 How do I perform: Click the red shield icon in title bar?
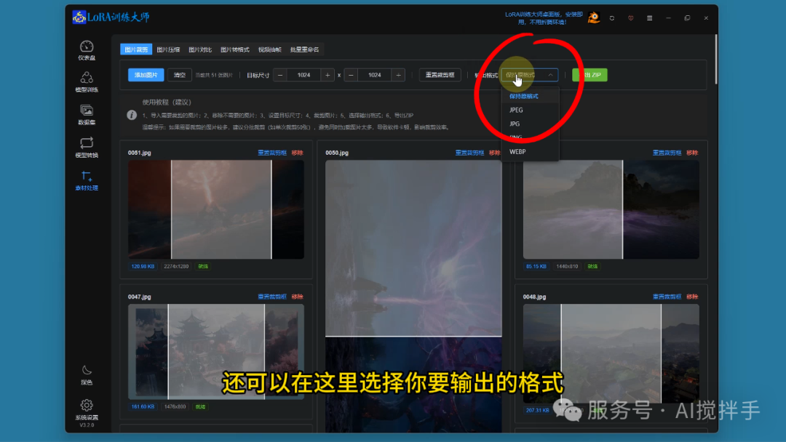click(x=630, y=18)
